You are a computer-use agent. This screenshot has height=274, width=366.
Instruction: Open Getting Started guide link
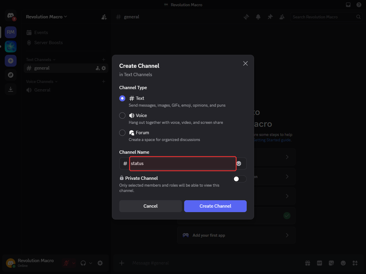click(x=272, y=140)
